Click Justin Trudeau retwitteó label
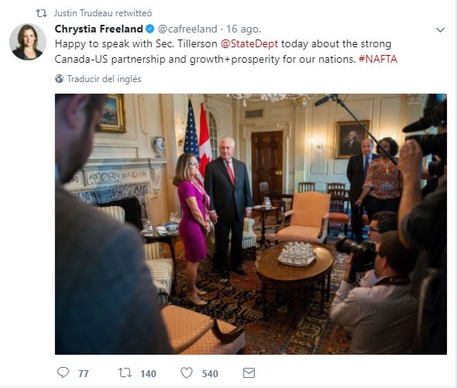 [x=103, y=13]
